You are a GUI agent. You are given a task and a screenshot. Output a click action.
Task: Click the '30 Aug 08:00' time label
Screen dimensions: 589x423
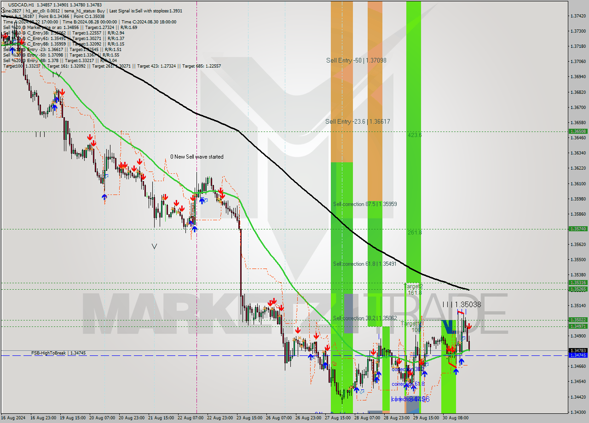click(456, 418)
